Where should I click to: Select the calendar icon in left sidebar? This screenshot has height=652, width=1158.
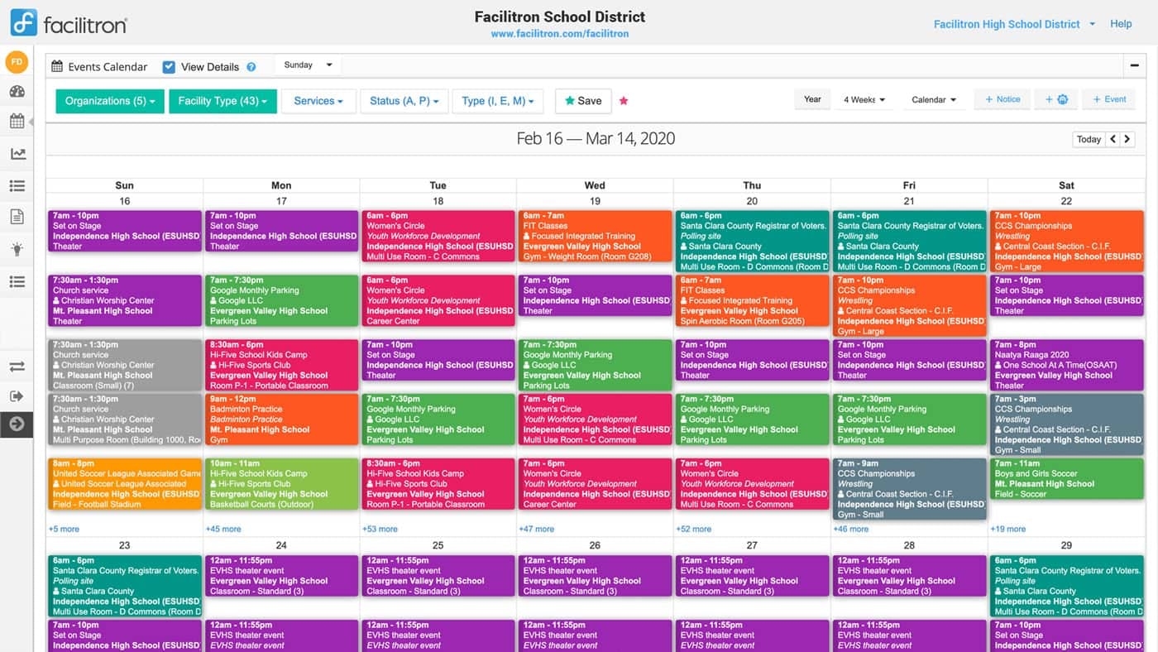click(15, 121)
